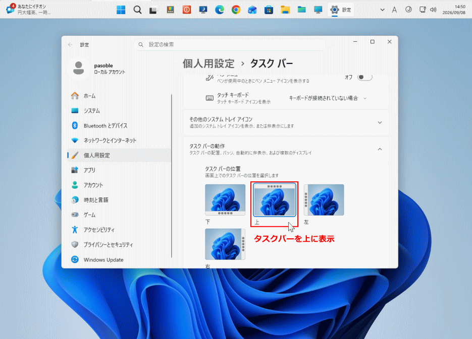The image size is (472, 339).
Task: Expand その他のシステム トレイ アイコン section
Action: (286, 122)
